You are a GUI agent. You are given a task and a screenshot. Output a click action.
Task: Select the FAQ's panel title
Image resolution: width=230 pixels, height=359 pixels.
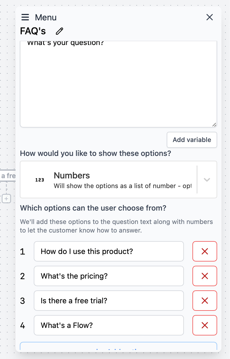pos(32,31)
